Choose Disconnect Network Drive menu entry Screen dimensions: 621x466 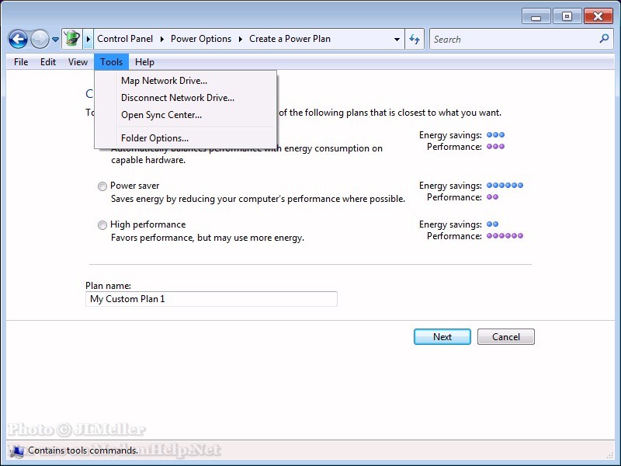[186, 98]
